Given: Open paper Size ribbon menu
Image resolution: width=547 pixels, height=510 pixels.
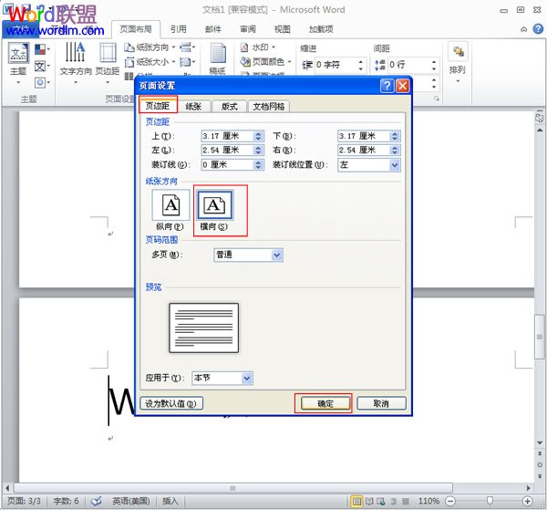Looking at the screenshot, I should point(150,62).
